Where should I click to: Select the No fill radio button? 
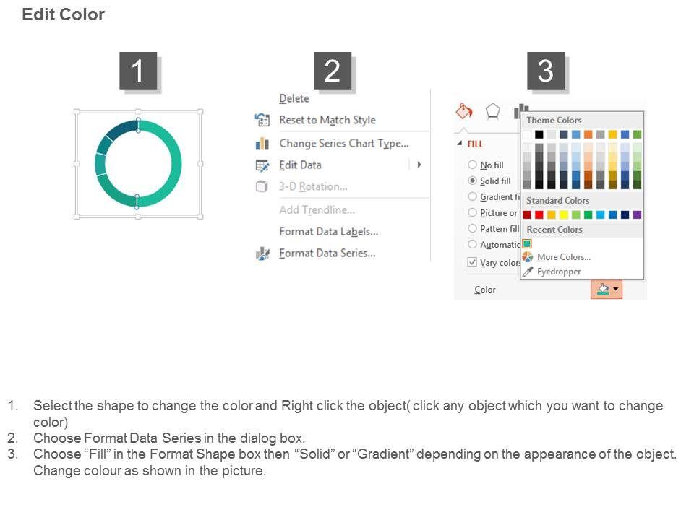pyautogui.click(x=473, y=165)
